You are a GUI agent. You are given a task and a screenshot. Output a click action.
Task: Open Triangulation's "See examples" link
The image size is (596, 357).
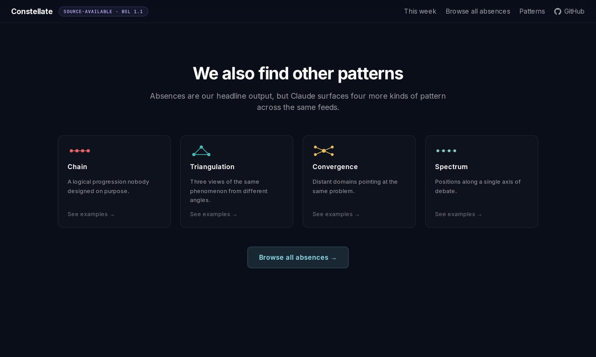click(214, 214)
